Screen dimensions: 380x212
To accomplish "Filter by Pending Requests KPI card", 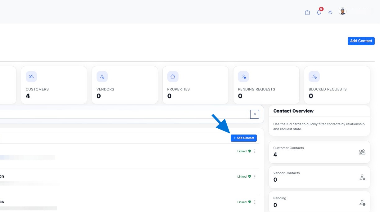I will tap(266, 85).
